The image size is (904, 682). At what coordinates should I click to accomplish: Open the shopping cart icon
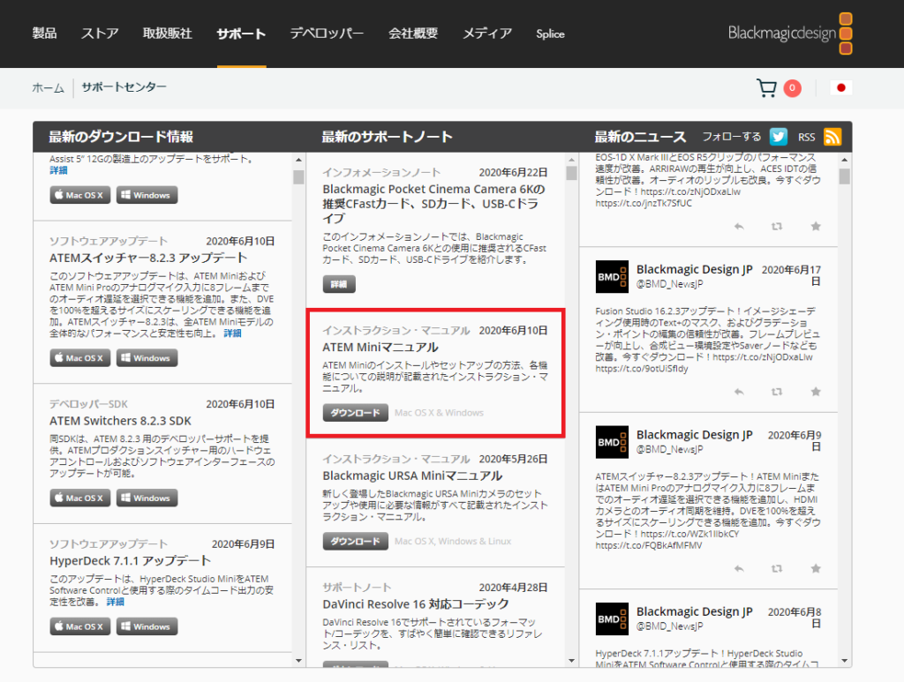pos(766,88)
